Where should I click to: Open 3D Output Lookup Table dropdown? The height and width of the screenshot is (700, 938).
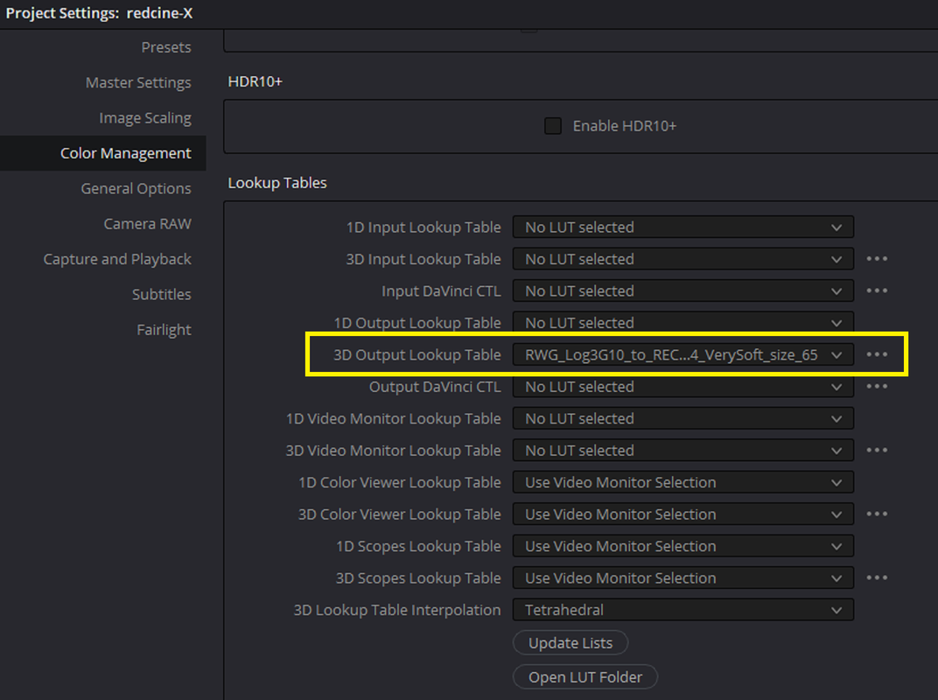coord(683,354)
